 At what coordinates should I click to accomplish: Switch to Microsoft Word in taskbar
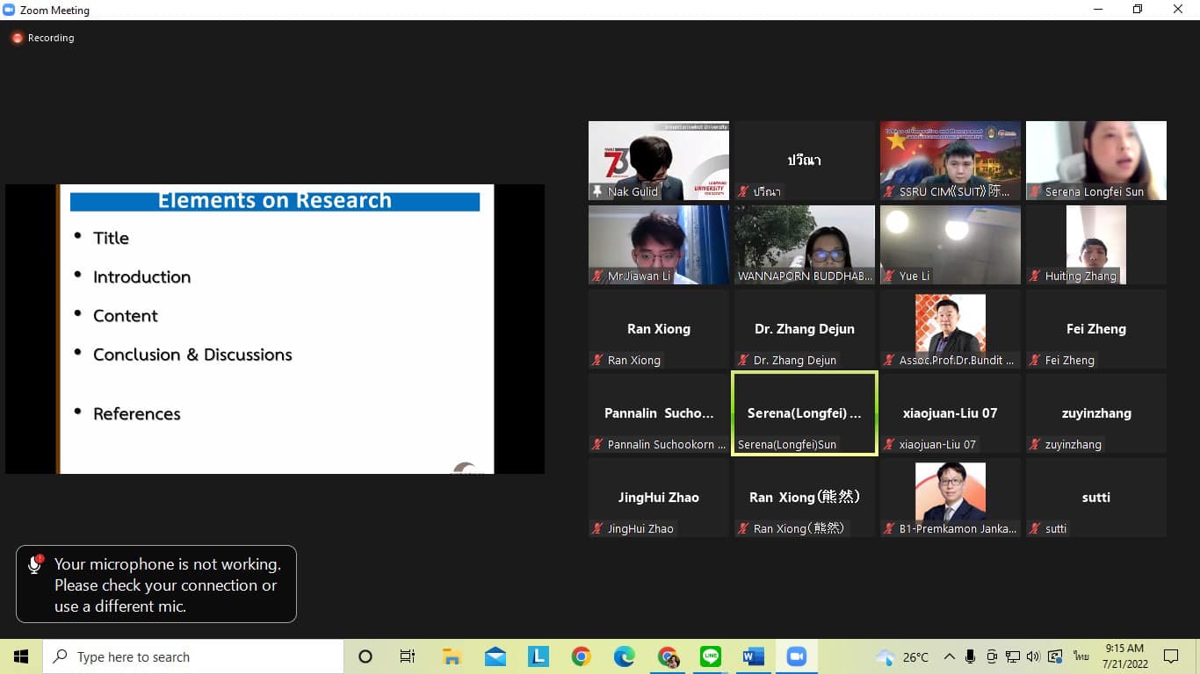754,656
